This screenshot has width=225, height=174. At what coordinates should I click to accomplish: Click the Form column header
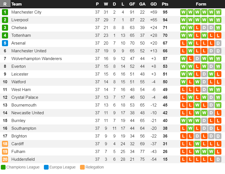(201, 4)
